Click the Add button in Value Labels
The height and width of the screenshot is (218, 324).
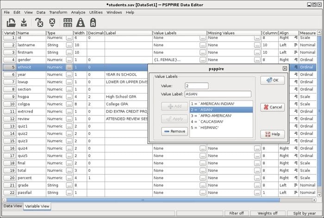(x=174, y=106)
